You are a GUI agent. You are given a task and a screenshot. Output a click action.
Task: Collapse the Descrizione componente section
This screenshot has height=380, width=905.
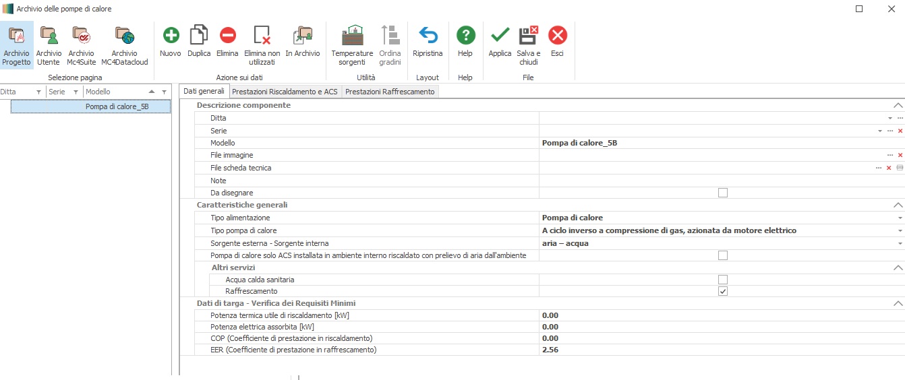pyautogui.click(x=897, y=106)
